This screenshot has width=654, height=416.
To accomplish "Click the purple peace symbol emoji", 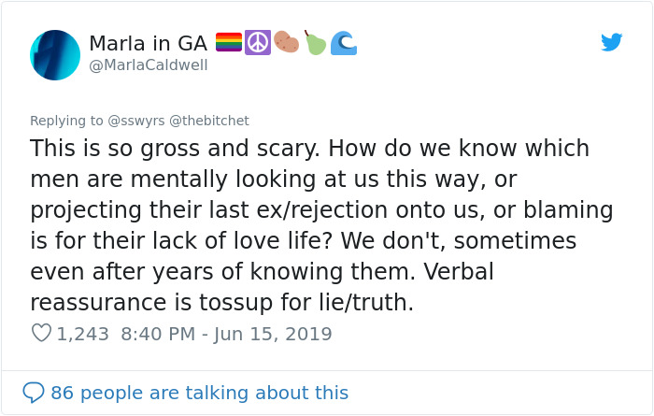I will point(257,43).
